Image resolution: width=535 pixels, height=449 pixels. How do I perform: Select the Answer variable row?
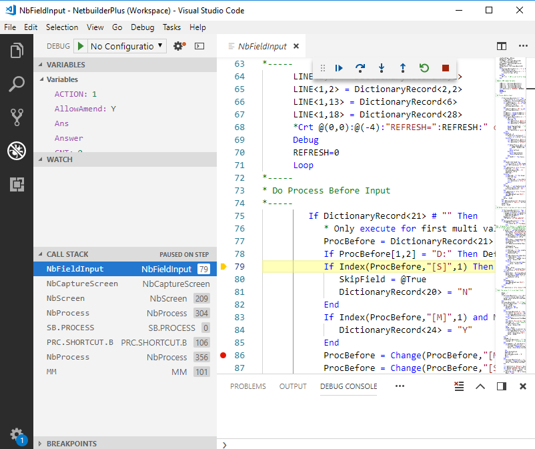click(x=125, y=138)
